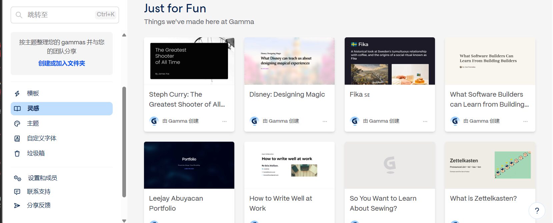
Task: Go to 模板 in sidebar
Action: tap(62, 94)
